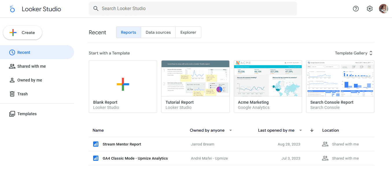Open the Search Console Report template thumbnail
Viewport: 392px width, 172px height.
[x=340, y=78]
